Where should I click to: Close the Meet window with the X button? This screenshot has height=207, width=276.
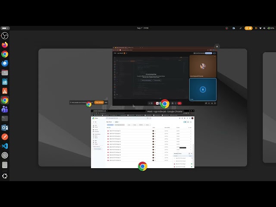pos(217,47)
